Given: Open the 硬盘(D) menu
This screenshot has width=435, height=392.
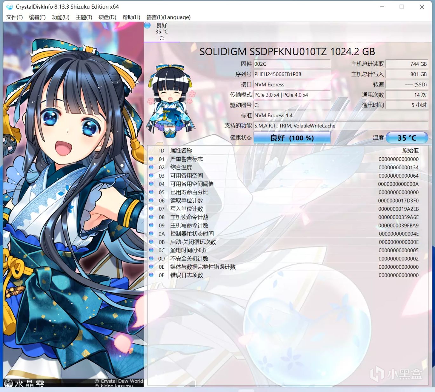Looking at the screenshot, I should (x=107, y=17).
